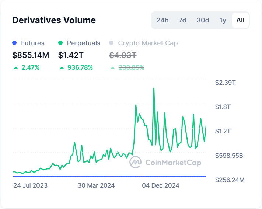
Task: Click the highest peak of Perpetuals line
Action: pyautogui.click(x=154, y=88)
